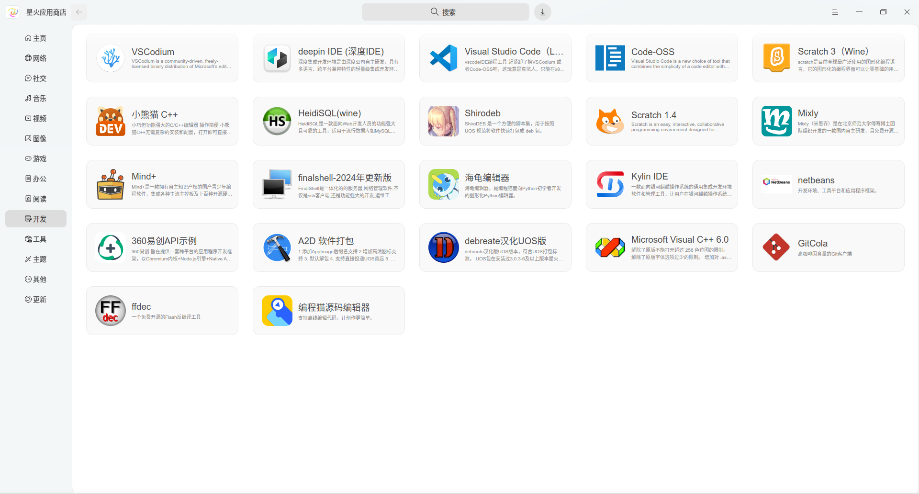
Task: Open the 更新 updates section
Action: click(36, 299)
